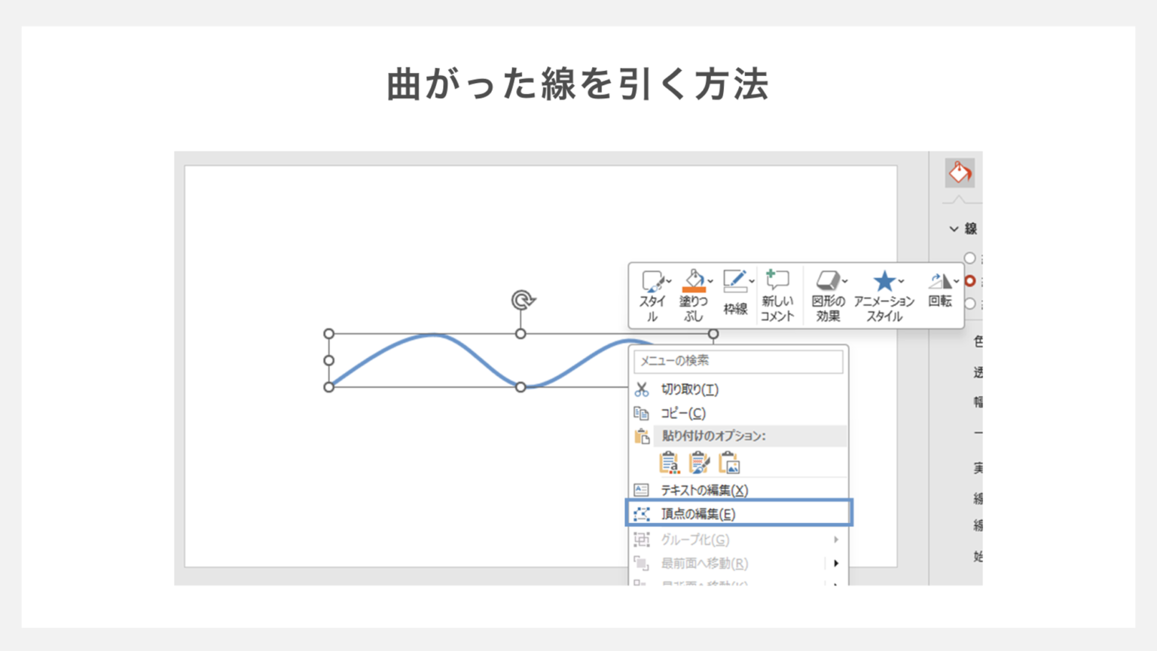The width and height of the screenshot is (1157, 651).
Task: Select the paste as picture option icon
Action: click(x=729, y=463)
